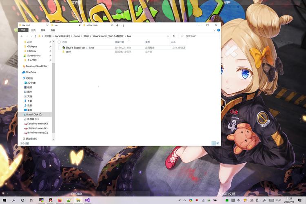Open zccn quick access folder
306x204 pixels.
(28, 42)
